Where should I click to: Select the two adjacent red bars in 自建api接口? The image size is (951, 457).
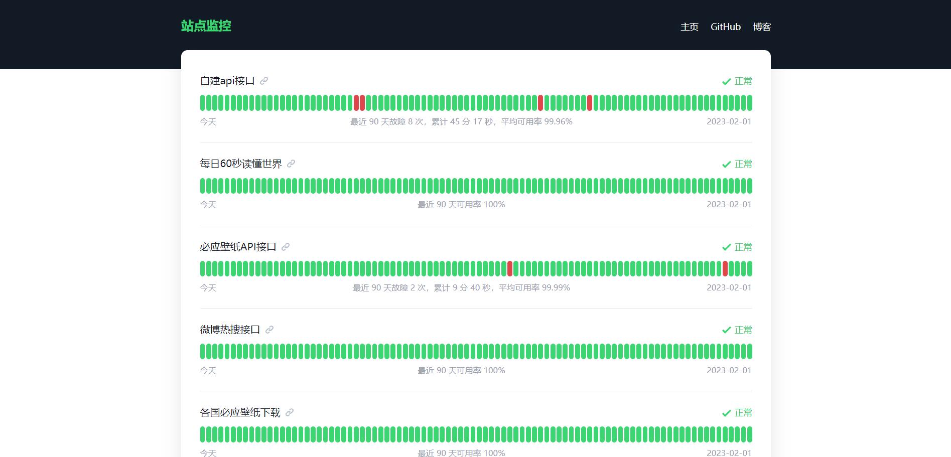point(359,103)
